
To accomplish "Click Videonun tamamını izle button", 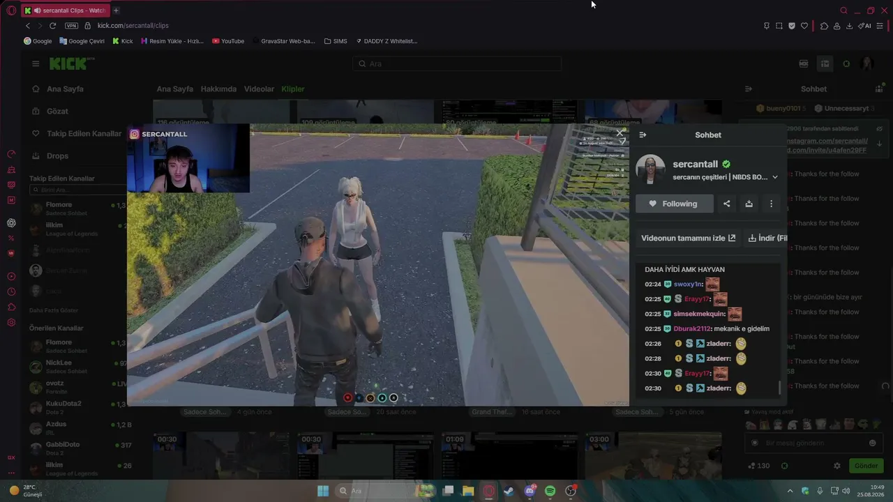I will [x=688, y=238].
